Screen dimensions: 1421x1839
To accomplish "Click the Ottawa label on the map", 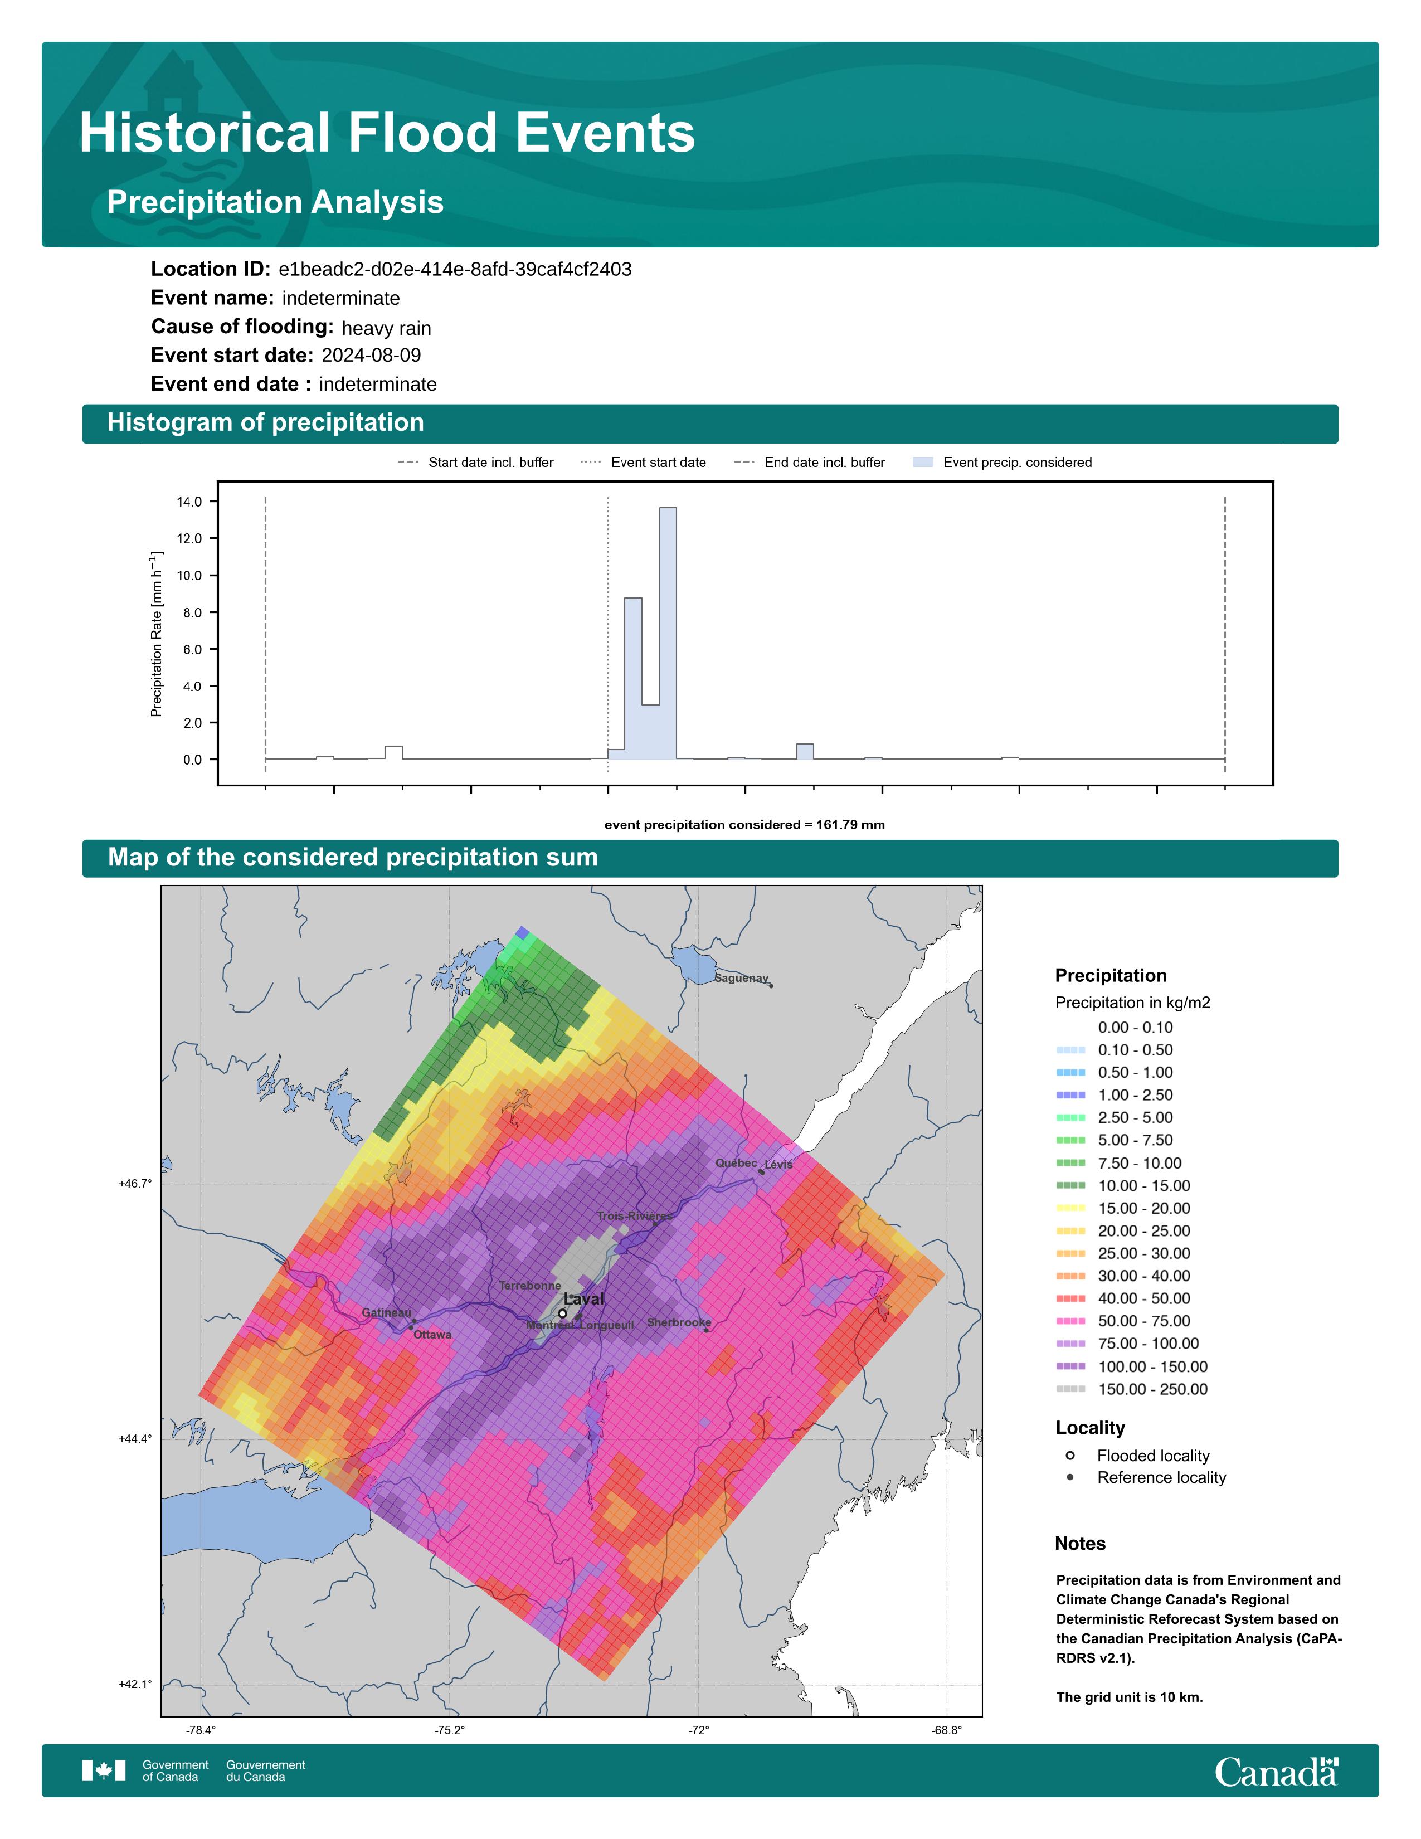I will coord(432,1335).
